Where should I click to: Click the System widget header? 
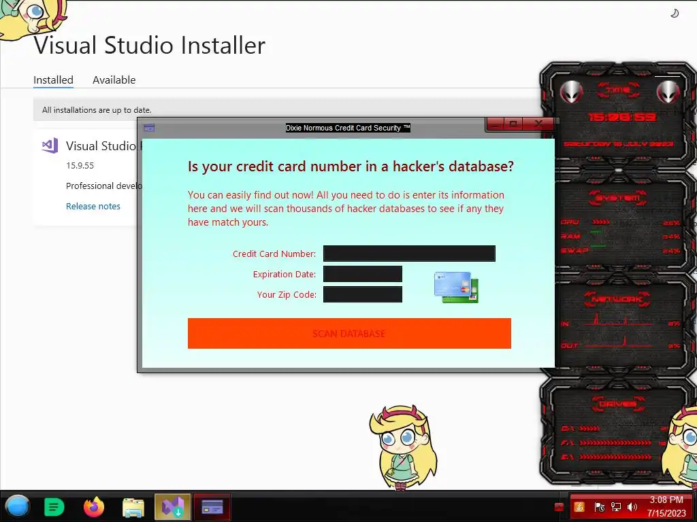[x=618, y=198]
